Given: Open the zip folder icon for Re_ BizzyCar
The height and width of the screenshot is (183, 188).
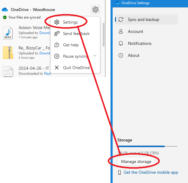Looking at the screenshot, I should point(8,53).
